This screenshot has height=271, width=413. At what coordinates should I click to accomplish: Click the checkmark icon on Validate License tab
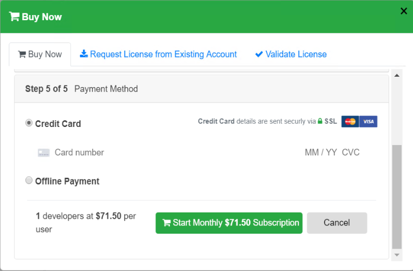259,54
